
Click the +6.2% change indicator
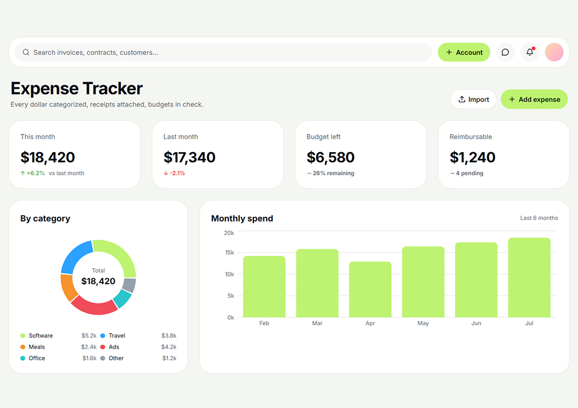coord(33,173)
